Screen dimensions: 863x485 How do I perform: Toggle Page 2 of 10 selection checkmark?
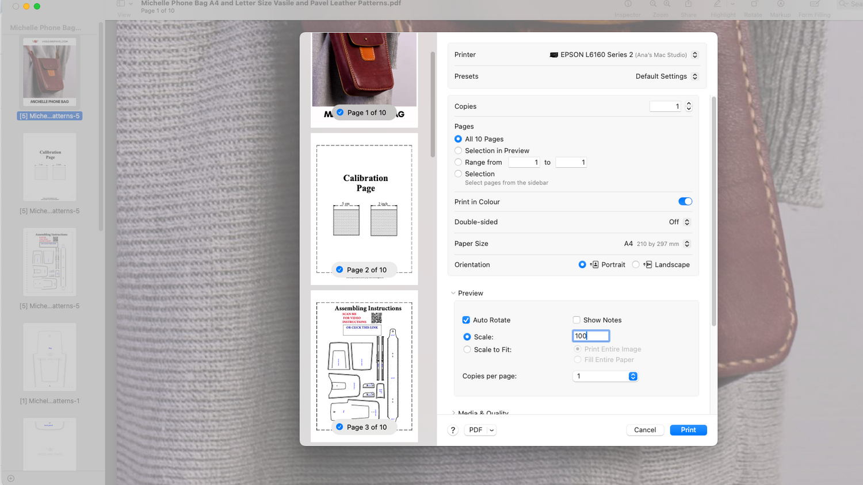coord(339,270)
